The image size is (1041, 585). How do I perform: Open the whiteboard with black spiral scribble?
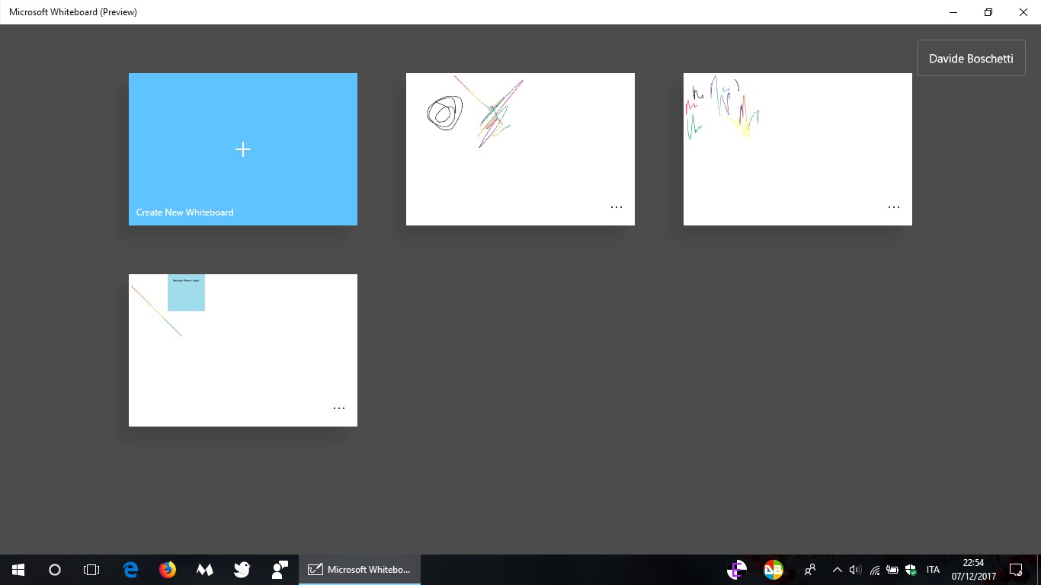(x=520, y=149)
